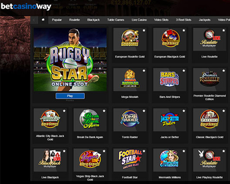The height and width of the screenshot is (184, 230).
Task: Click the blue Play button
Action: point(70,96)
